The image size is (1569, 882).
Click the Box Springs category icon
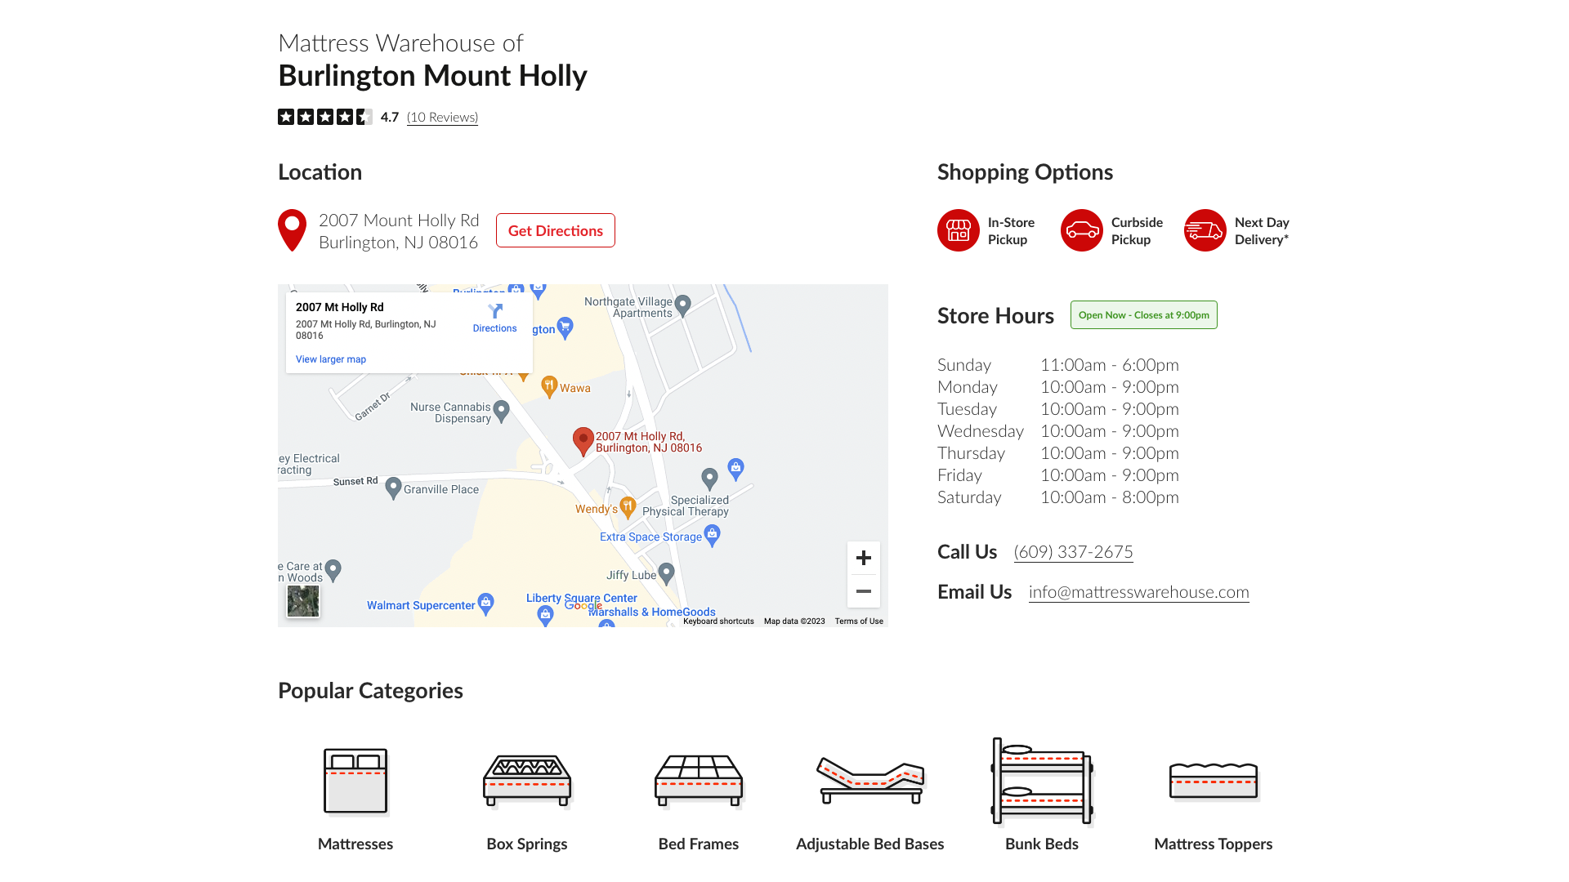click(526, 781)
